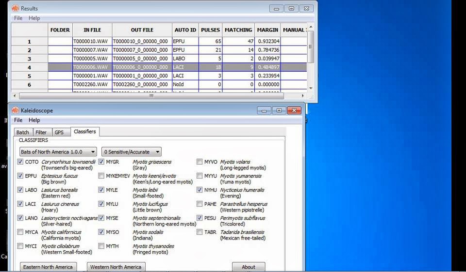Toggle the MYSO Indiana checkbox
This screenshot has height=272, width=466.
101,232
